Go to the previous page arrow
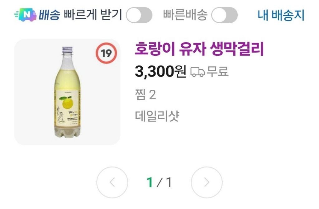This screenshot has height=209, width=319. pyautogui.click(x=112, y=183)
